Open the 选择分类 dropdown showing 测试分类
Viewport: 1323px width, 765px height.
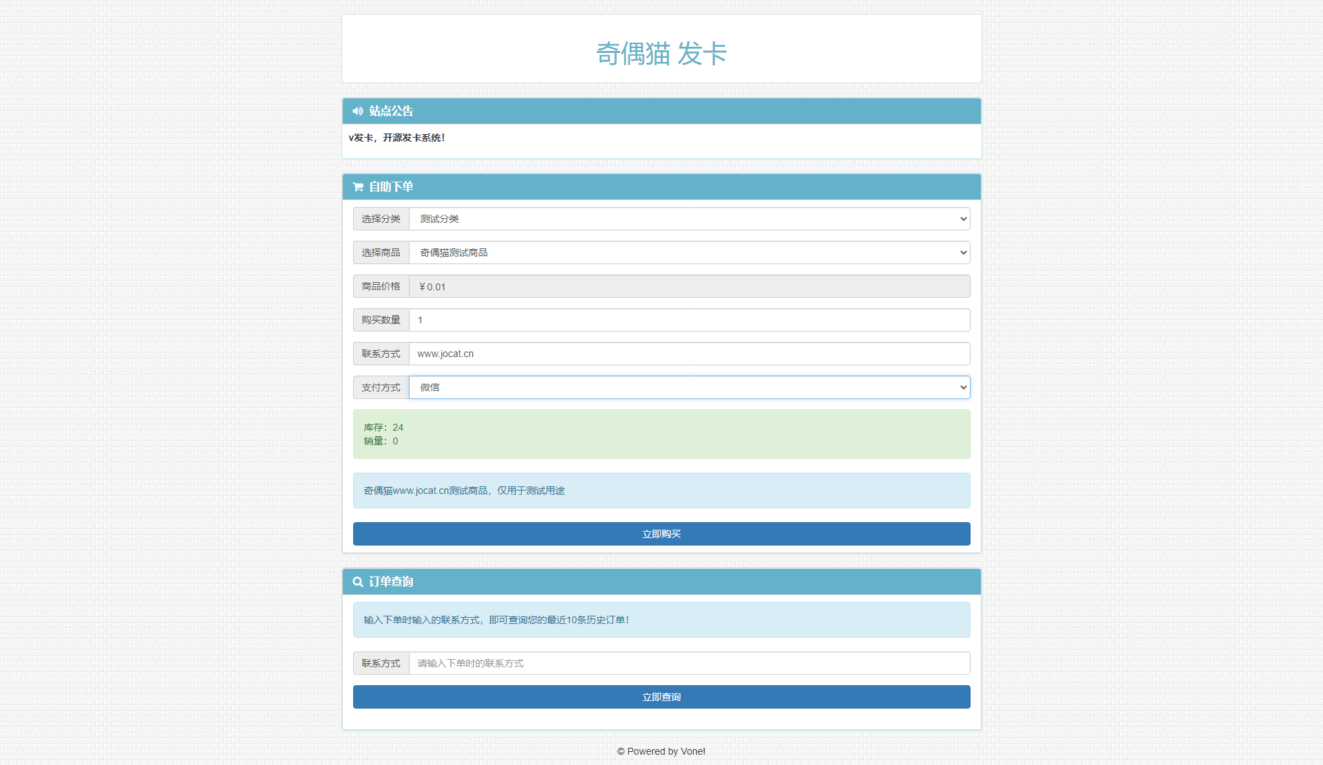coord(689,219)
